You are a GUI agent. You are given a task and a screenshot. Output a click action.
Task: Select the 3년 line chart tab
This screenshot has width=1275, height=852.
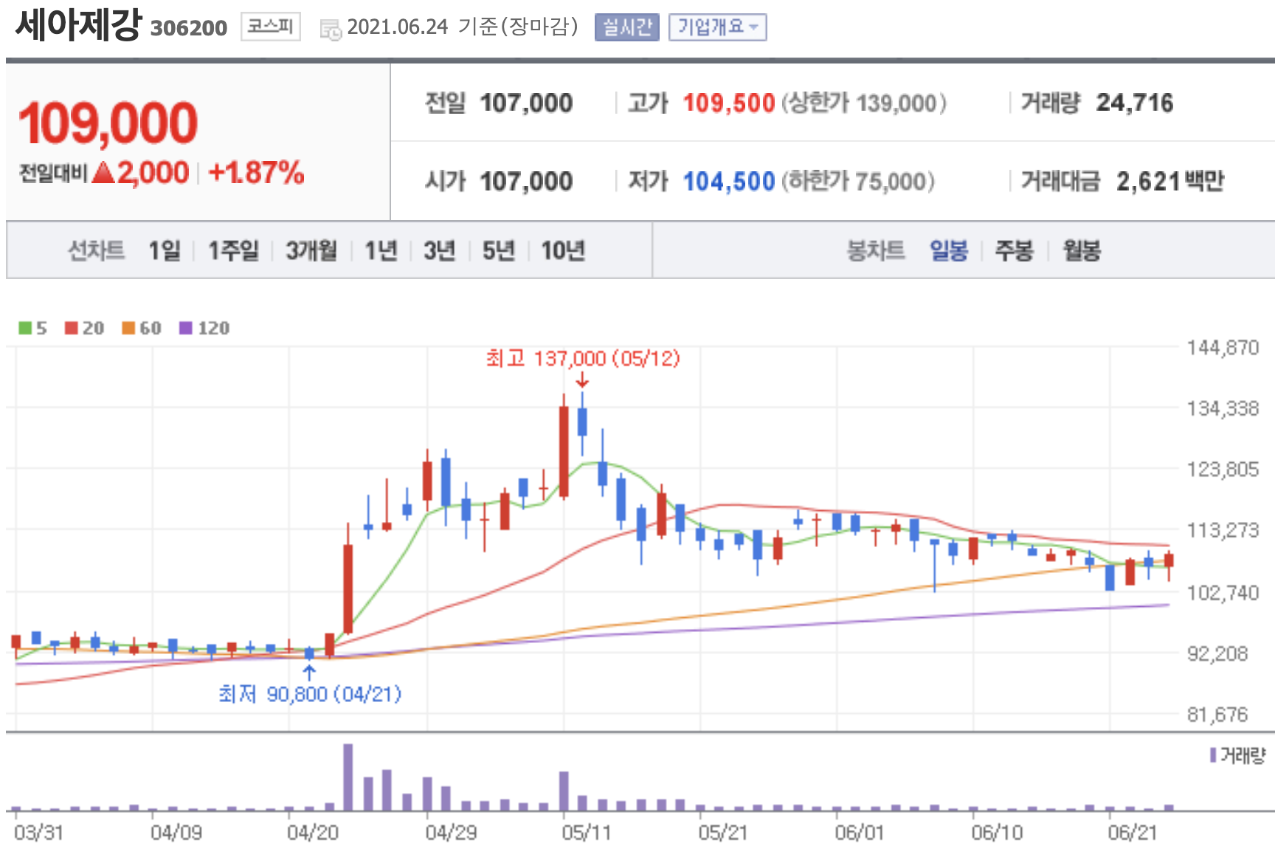pyautogui.click(x=439, y=250)
